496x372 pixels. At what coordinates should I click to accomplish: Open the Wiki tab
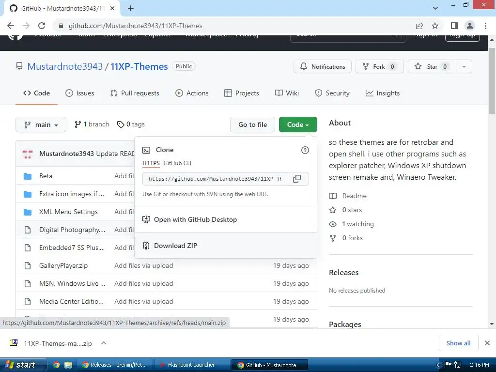pos(287,93)
